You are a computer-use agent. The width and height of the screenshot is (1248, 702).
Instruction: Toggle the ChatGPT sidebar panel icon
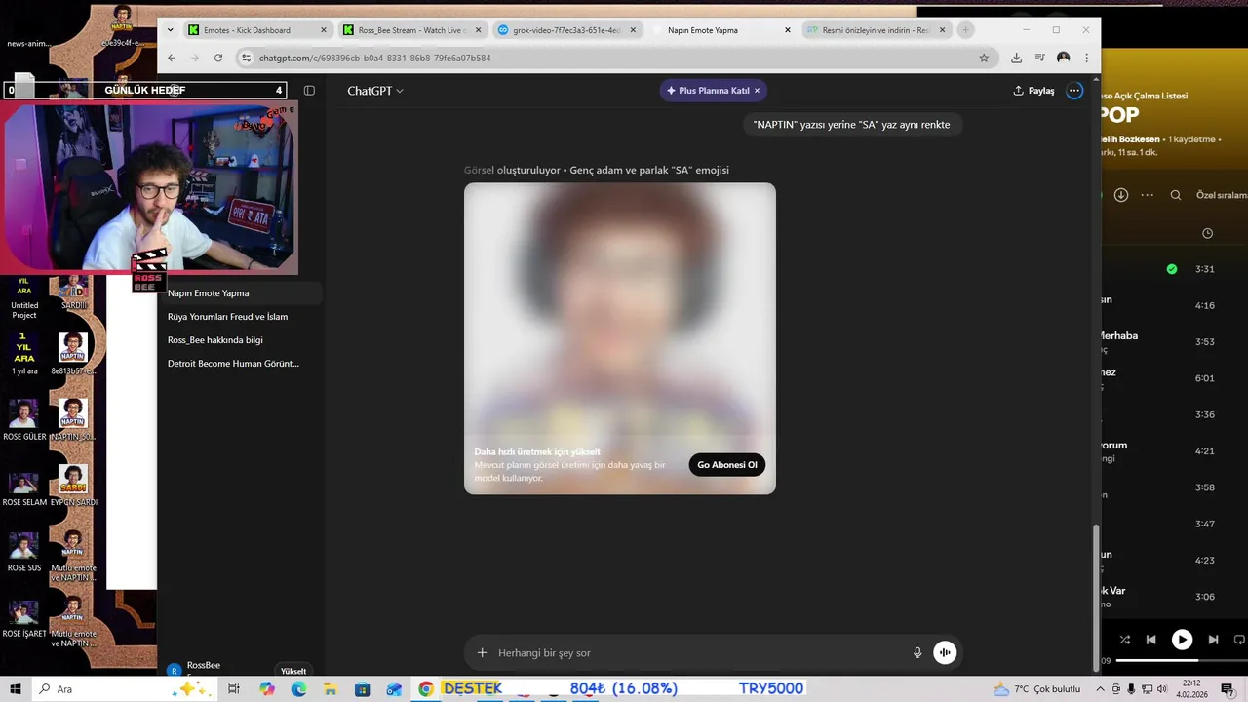point(309,91)
